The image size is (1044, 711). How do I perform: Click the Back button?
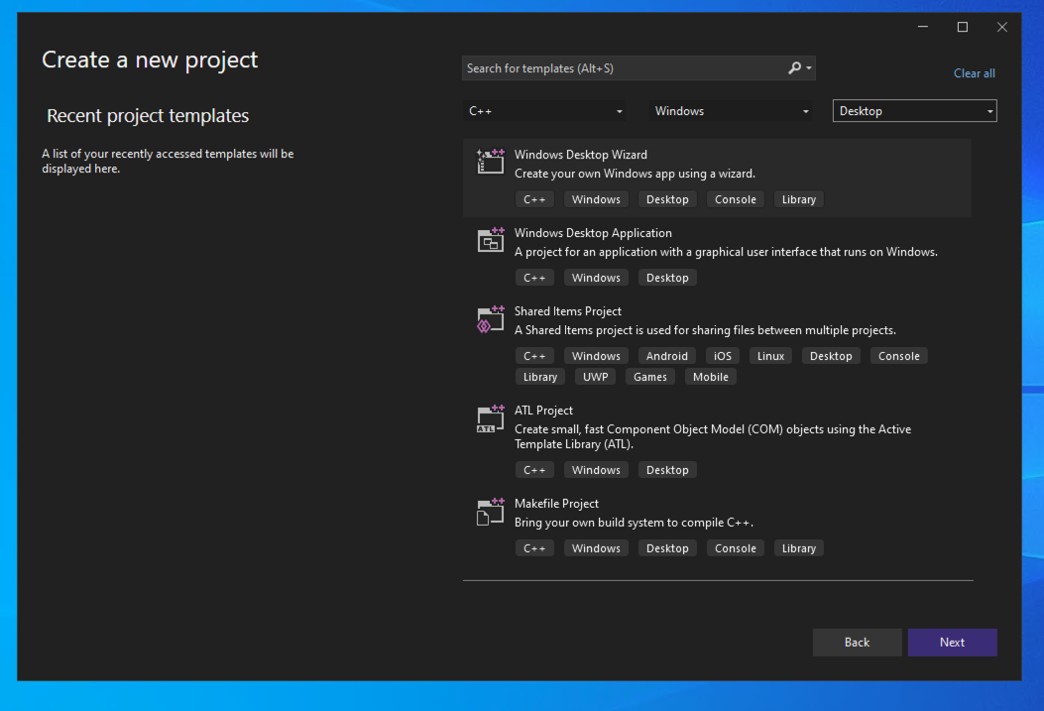coord(857,643)
